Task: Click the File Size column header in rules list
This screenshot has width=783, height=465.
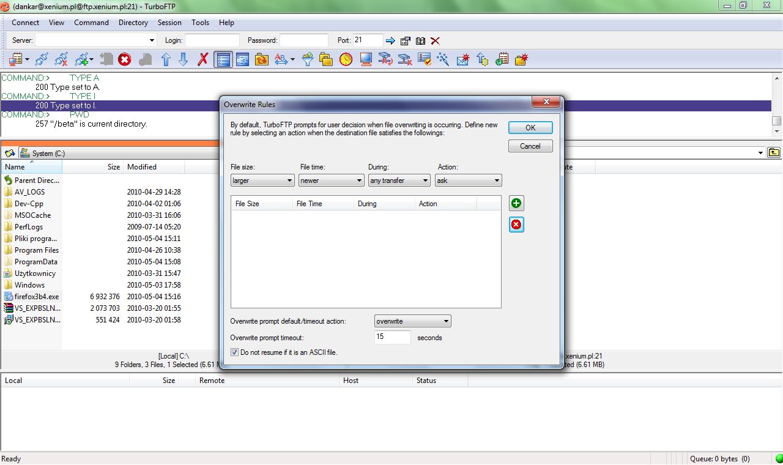Action: (x=262, y=204)
